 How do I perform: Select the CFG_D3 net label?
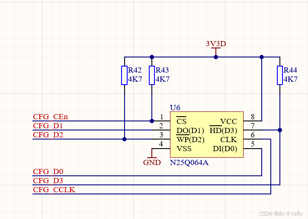(48, 181)
